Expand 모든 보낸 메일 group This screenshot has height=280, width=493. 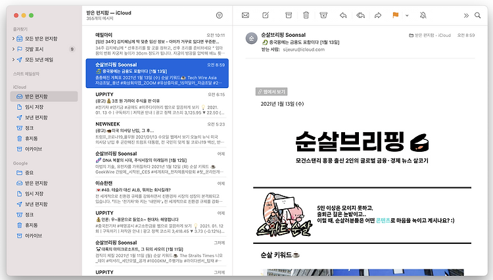tap(13, 60)
